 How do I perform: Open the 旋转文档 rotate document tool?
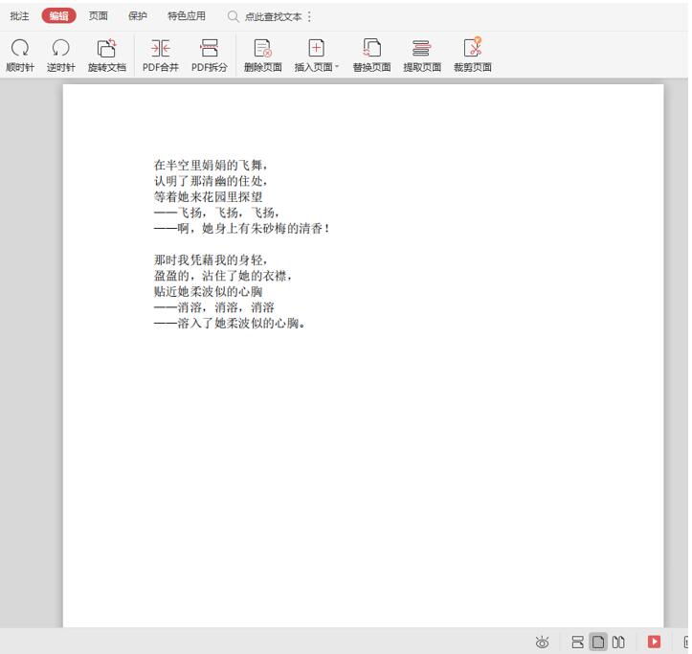point(107,56)
